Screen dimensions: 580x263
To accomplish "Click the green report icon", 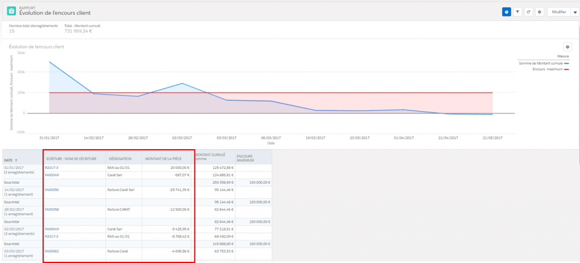I will [x=11, y=11].
